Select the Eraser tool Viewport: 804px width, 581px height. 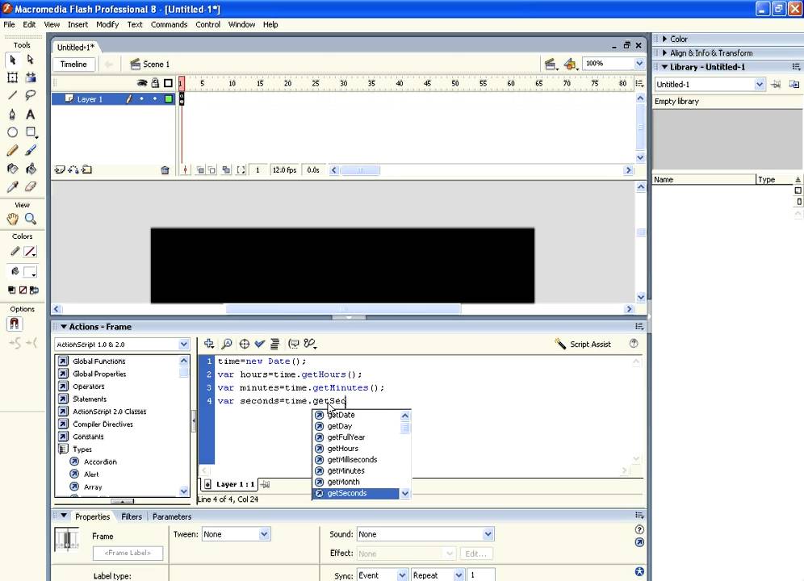pos(31,186)
